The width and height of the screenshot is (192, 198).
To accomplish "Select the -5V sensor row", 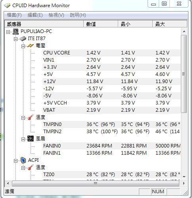I will coord(111,96).
